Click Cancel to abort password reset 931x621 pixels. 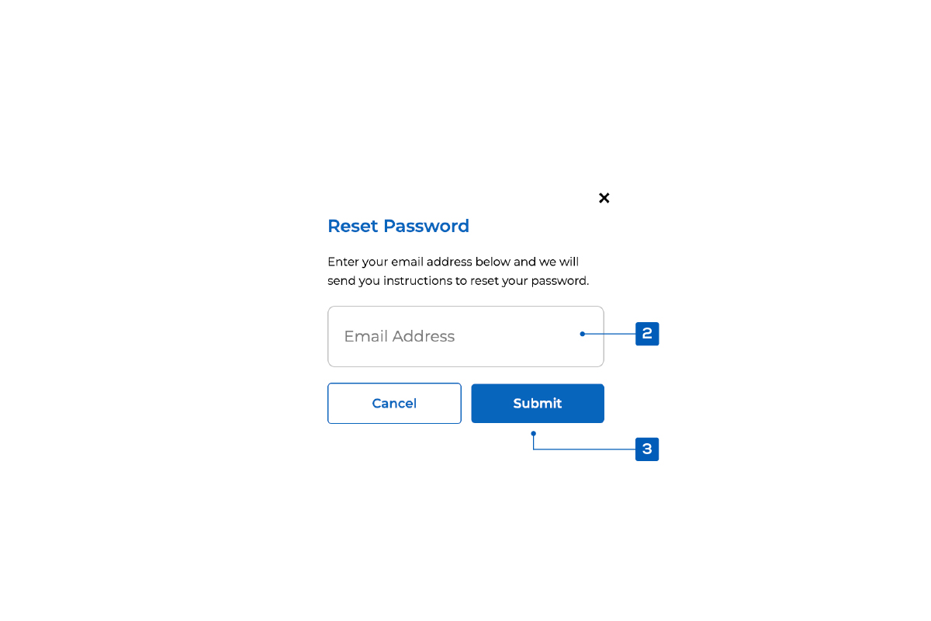[x=394, y=403]
